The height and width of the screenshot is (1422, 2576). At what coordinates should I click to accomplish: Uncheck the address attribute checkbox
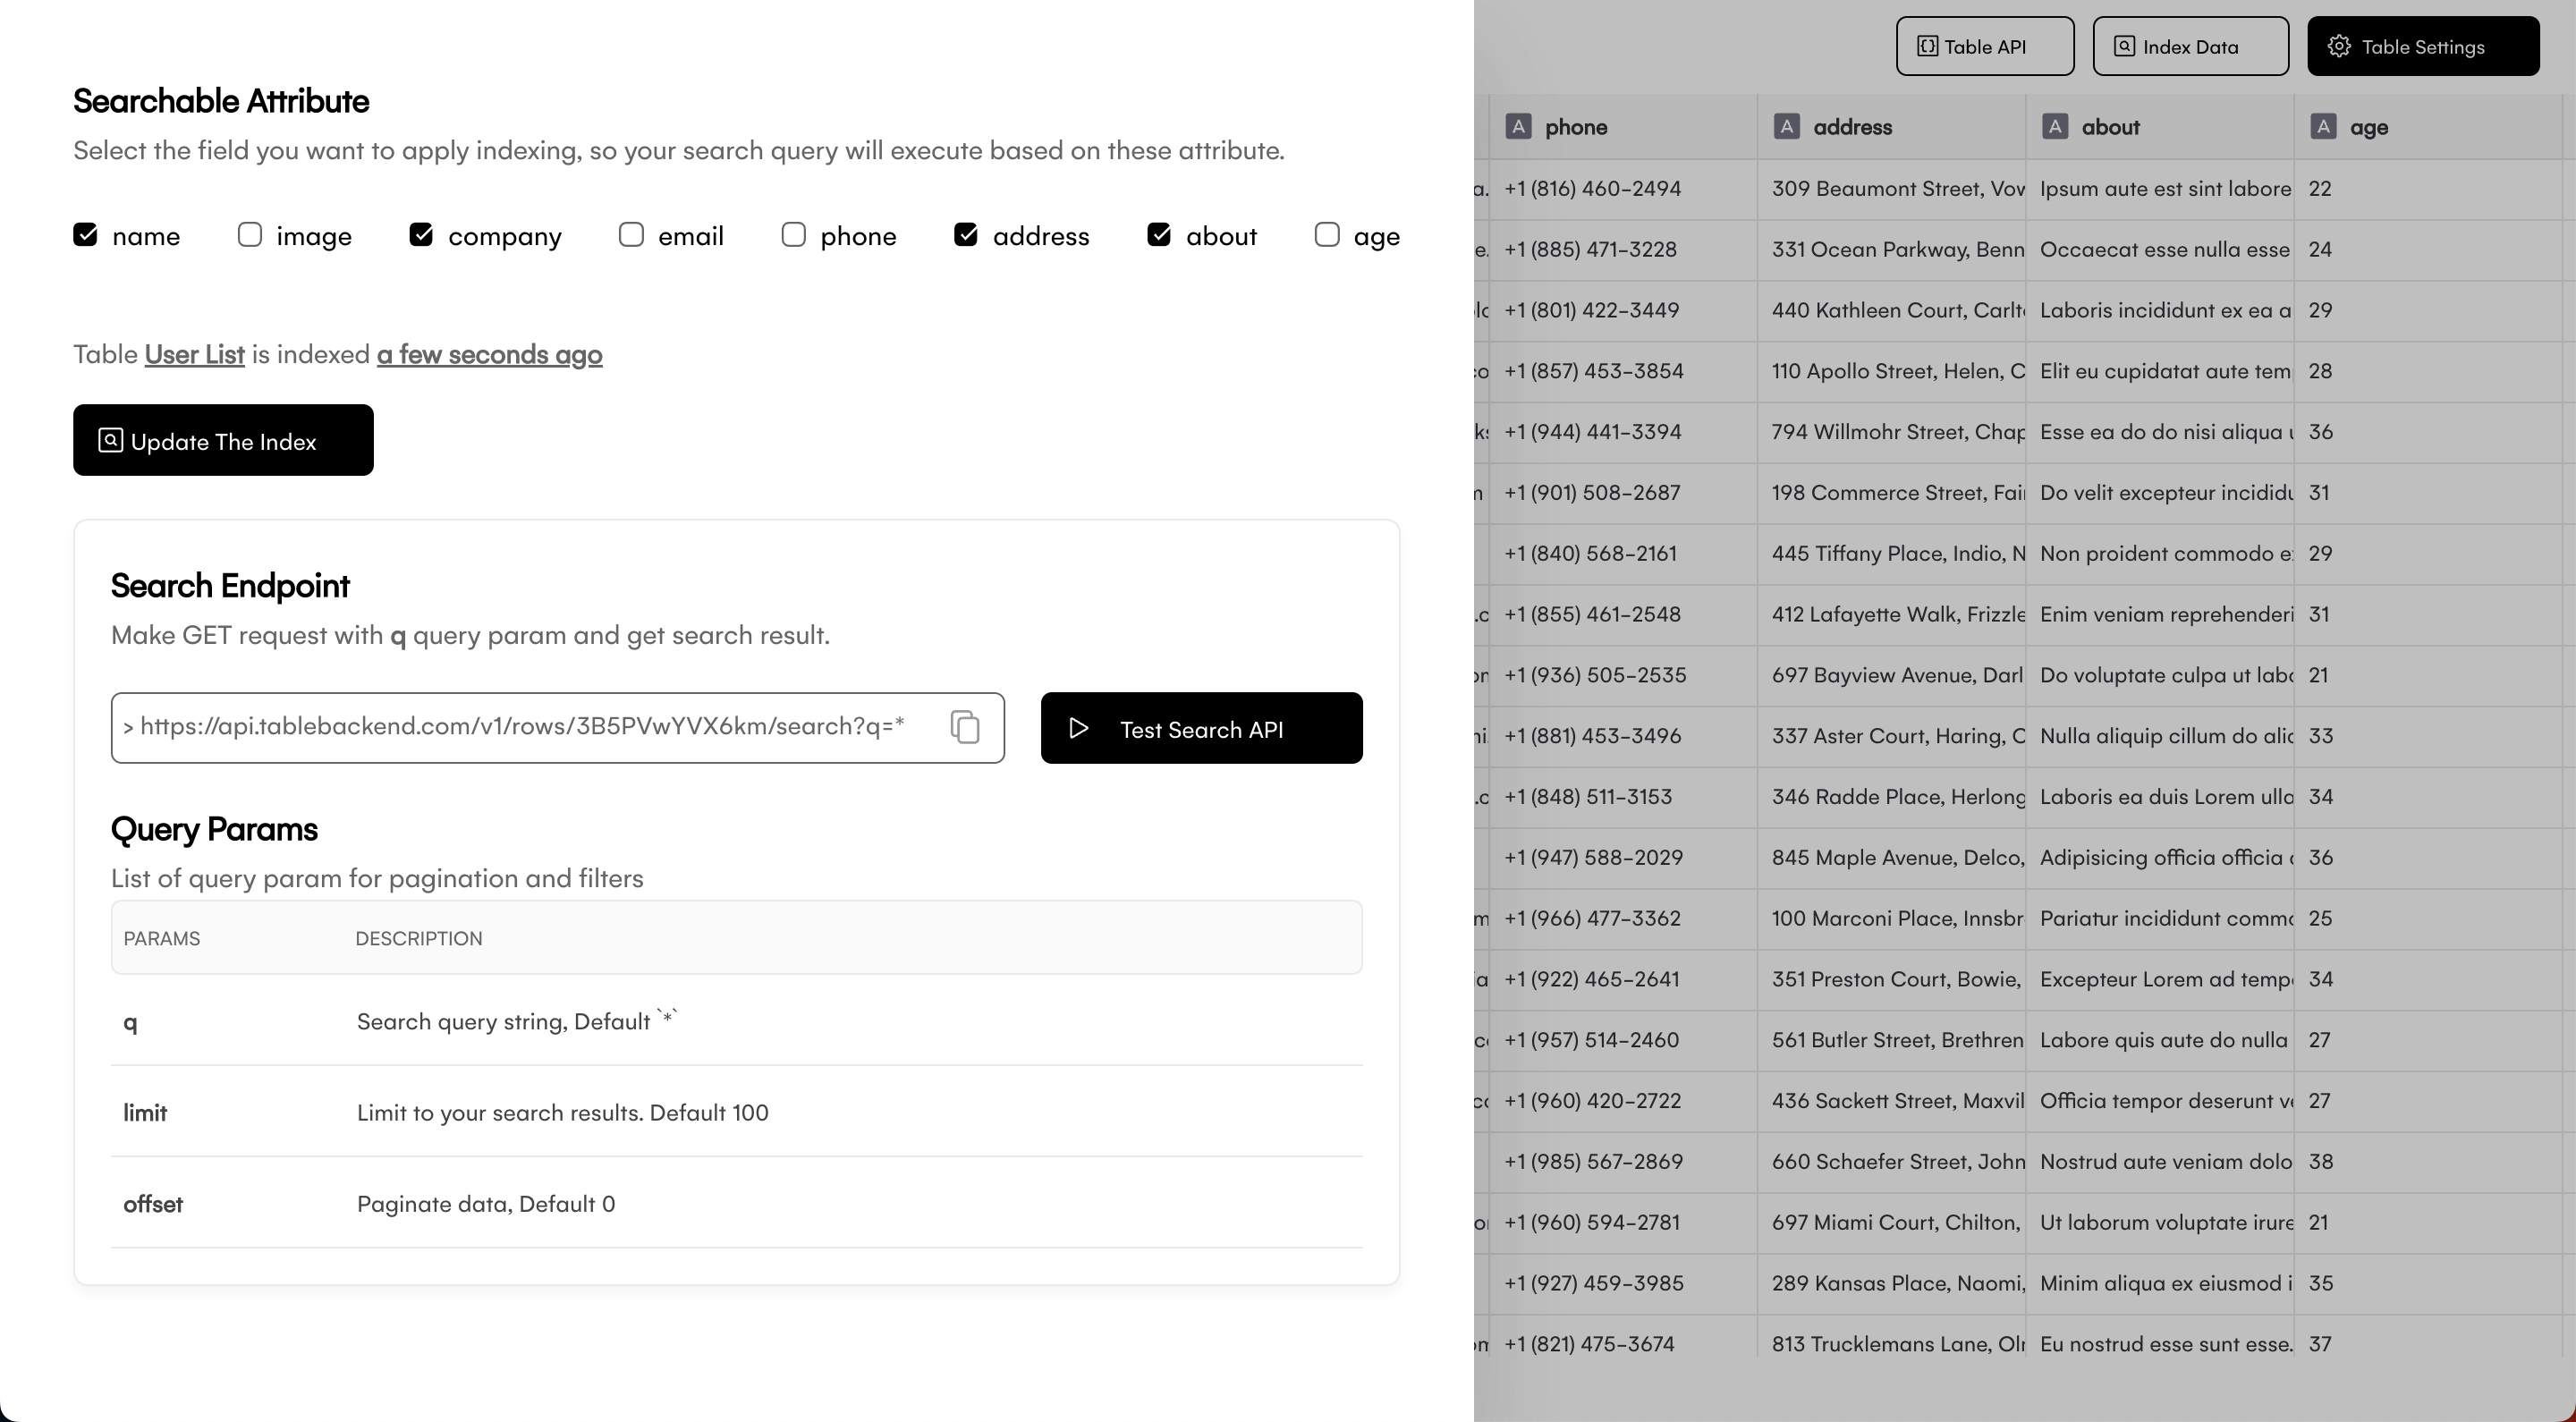point(966,235)
